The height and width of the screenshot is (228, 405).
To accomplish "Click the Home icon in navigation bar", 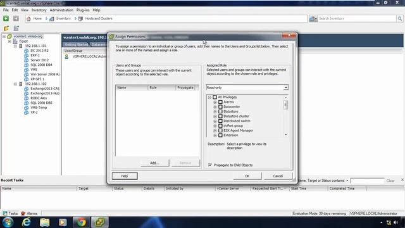I will [x=28, y=18].
